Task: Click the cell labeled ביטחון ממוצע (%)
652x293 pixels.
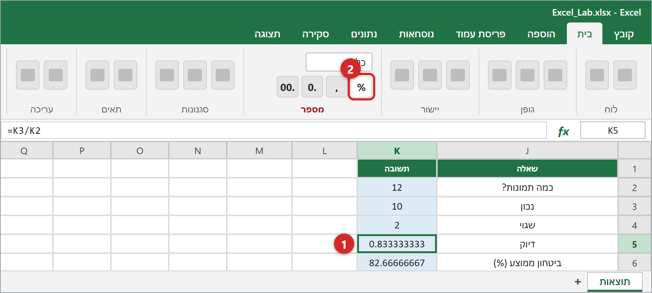Action: (x=527, y=262)
